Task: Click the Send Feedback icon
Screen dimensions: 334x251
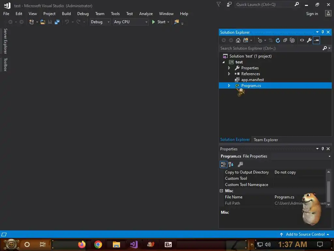Action: 229,5
